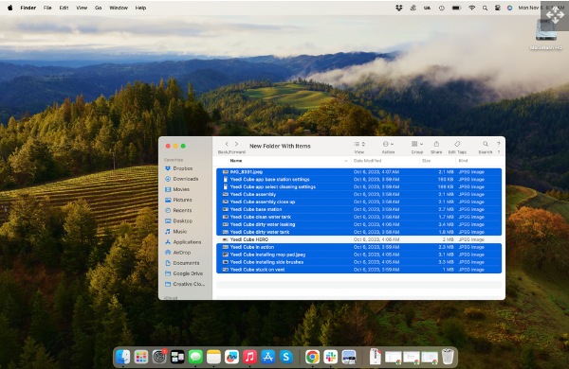The width and height of the screenshot is (569, 369).
Task: Open Macintosh HD drive on desktop
Action: 546,34
